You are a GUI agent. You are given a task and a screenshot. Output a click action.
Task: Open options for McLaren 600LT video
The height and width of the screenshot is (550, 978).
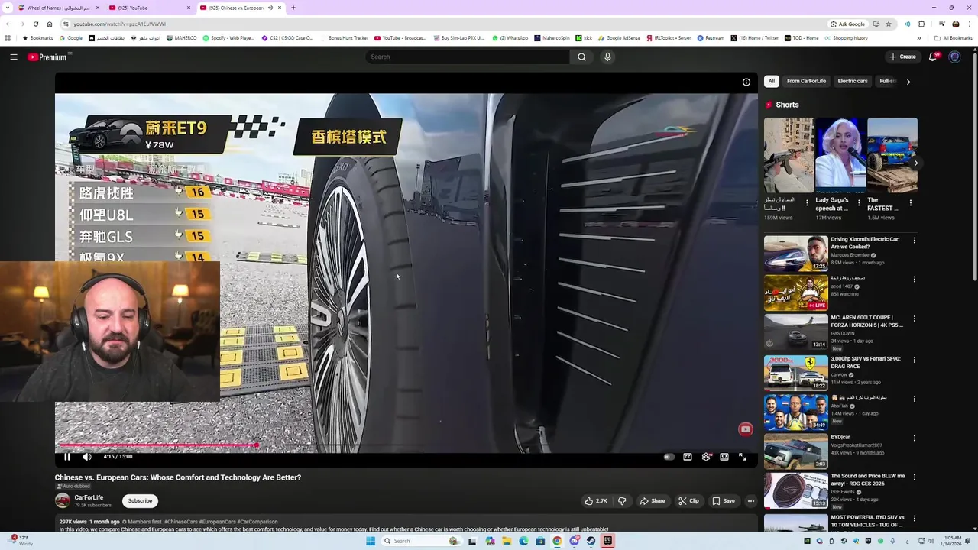tap(914, 319)
